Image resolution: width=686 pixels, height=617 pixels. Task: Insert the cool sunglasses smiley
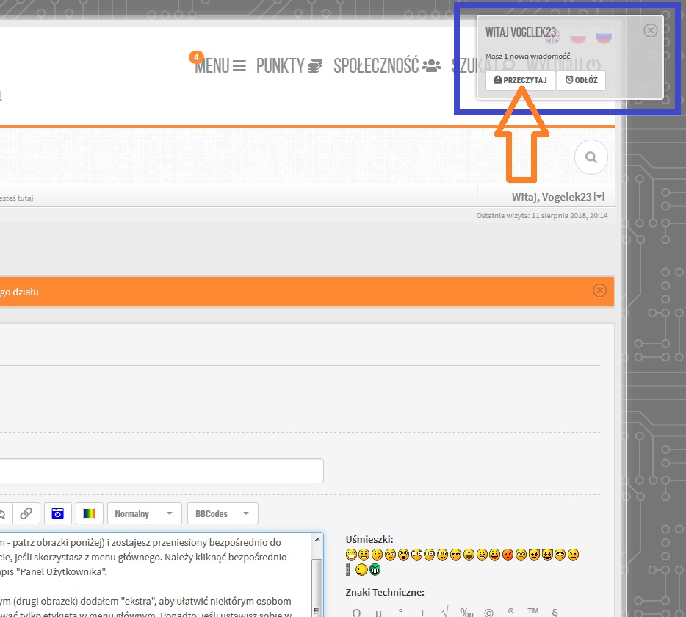[x=456, y=555]
